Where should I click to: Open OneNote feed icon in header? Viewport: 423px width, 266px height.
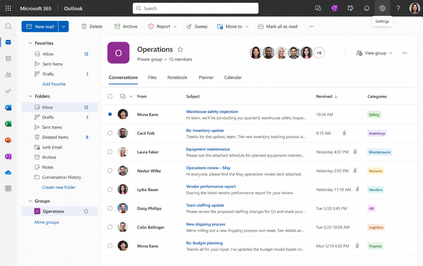click(x=334, y=8)
